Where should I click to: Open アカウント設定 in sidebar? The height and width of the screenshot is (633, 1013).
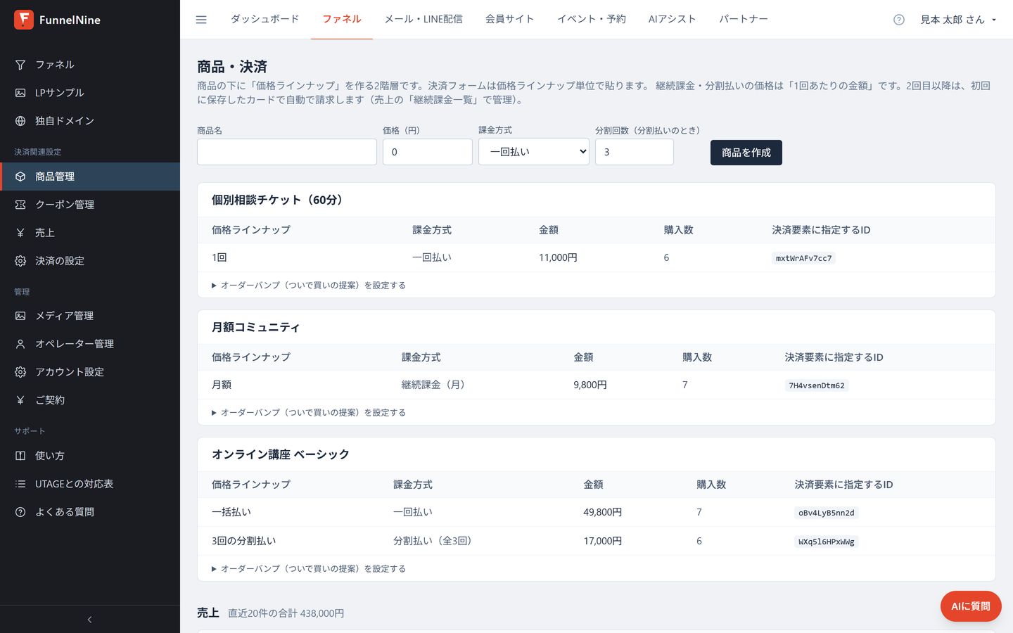pyautogui.click(x=90, y=372)
